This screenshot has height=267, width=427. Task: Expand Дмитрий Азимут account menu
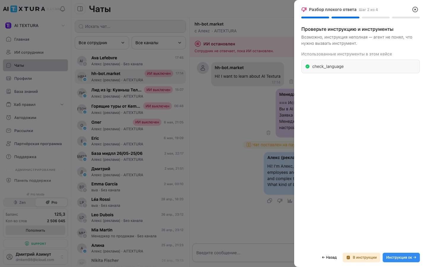coord(35,257)
